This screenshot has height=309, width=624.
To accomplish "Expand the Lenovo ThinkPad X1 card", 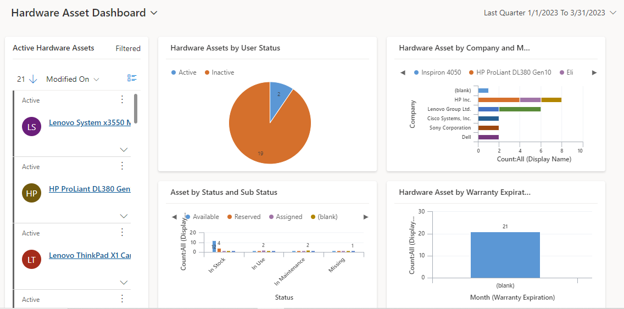I will click(124, 283).
